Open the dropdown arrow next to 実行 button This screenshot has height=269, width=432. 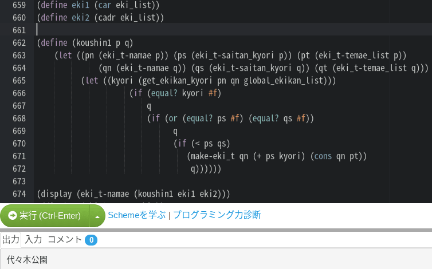(x=97, y=216)
